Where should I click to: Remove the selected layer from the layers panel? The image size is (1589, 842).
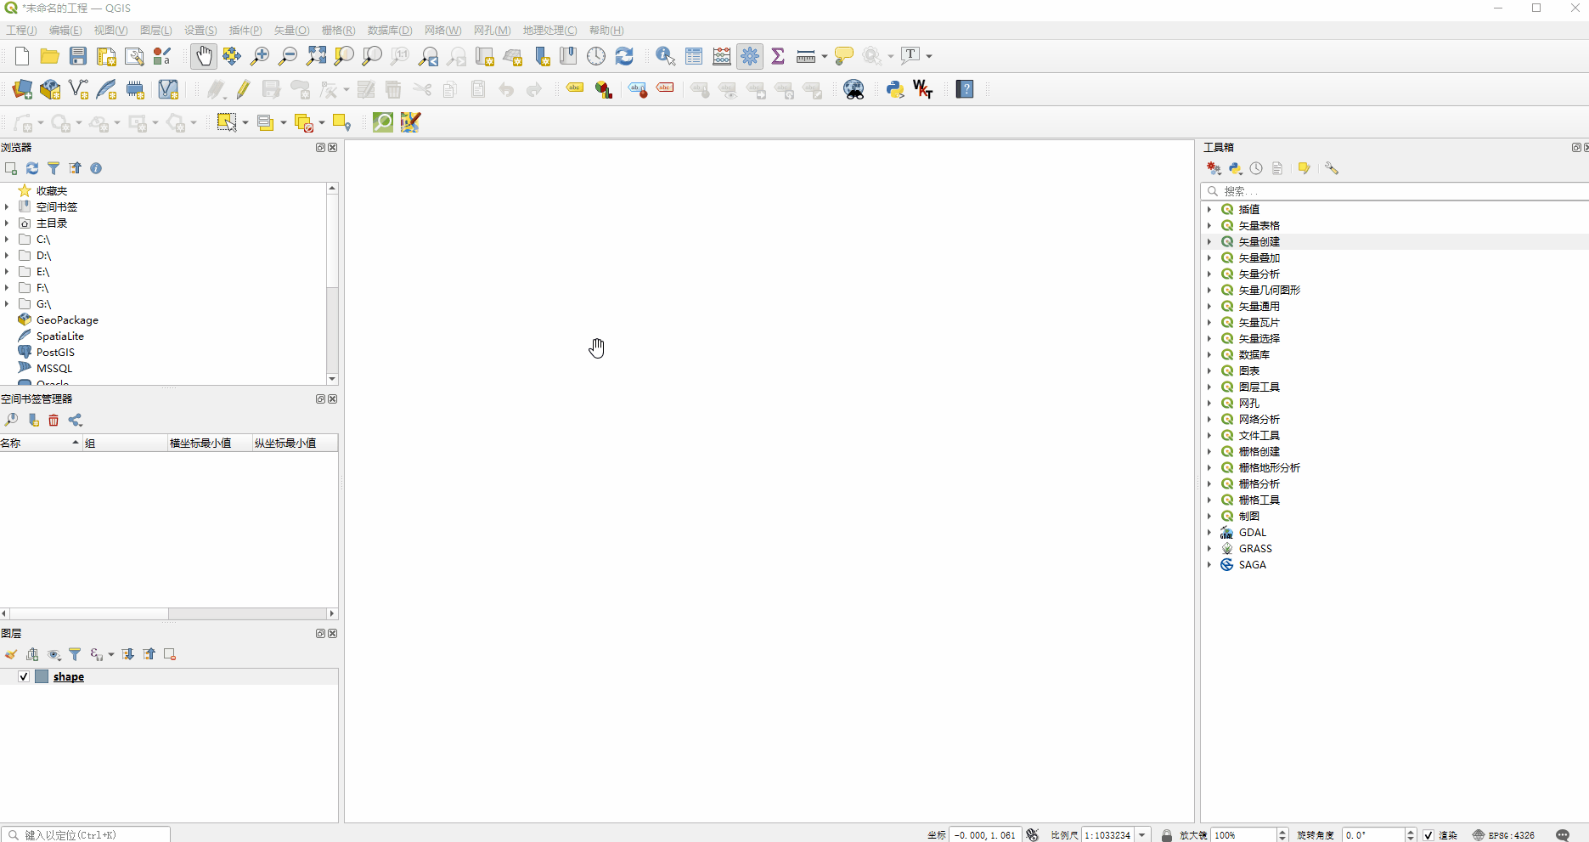tap(170, 654)
